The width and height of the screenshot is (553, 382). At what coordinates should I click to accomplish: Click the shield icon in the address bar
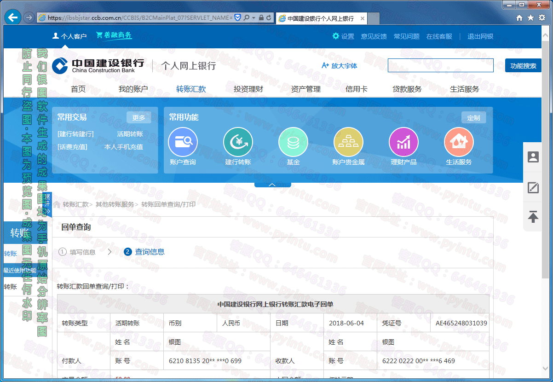238,17
